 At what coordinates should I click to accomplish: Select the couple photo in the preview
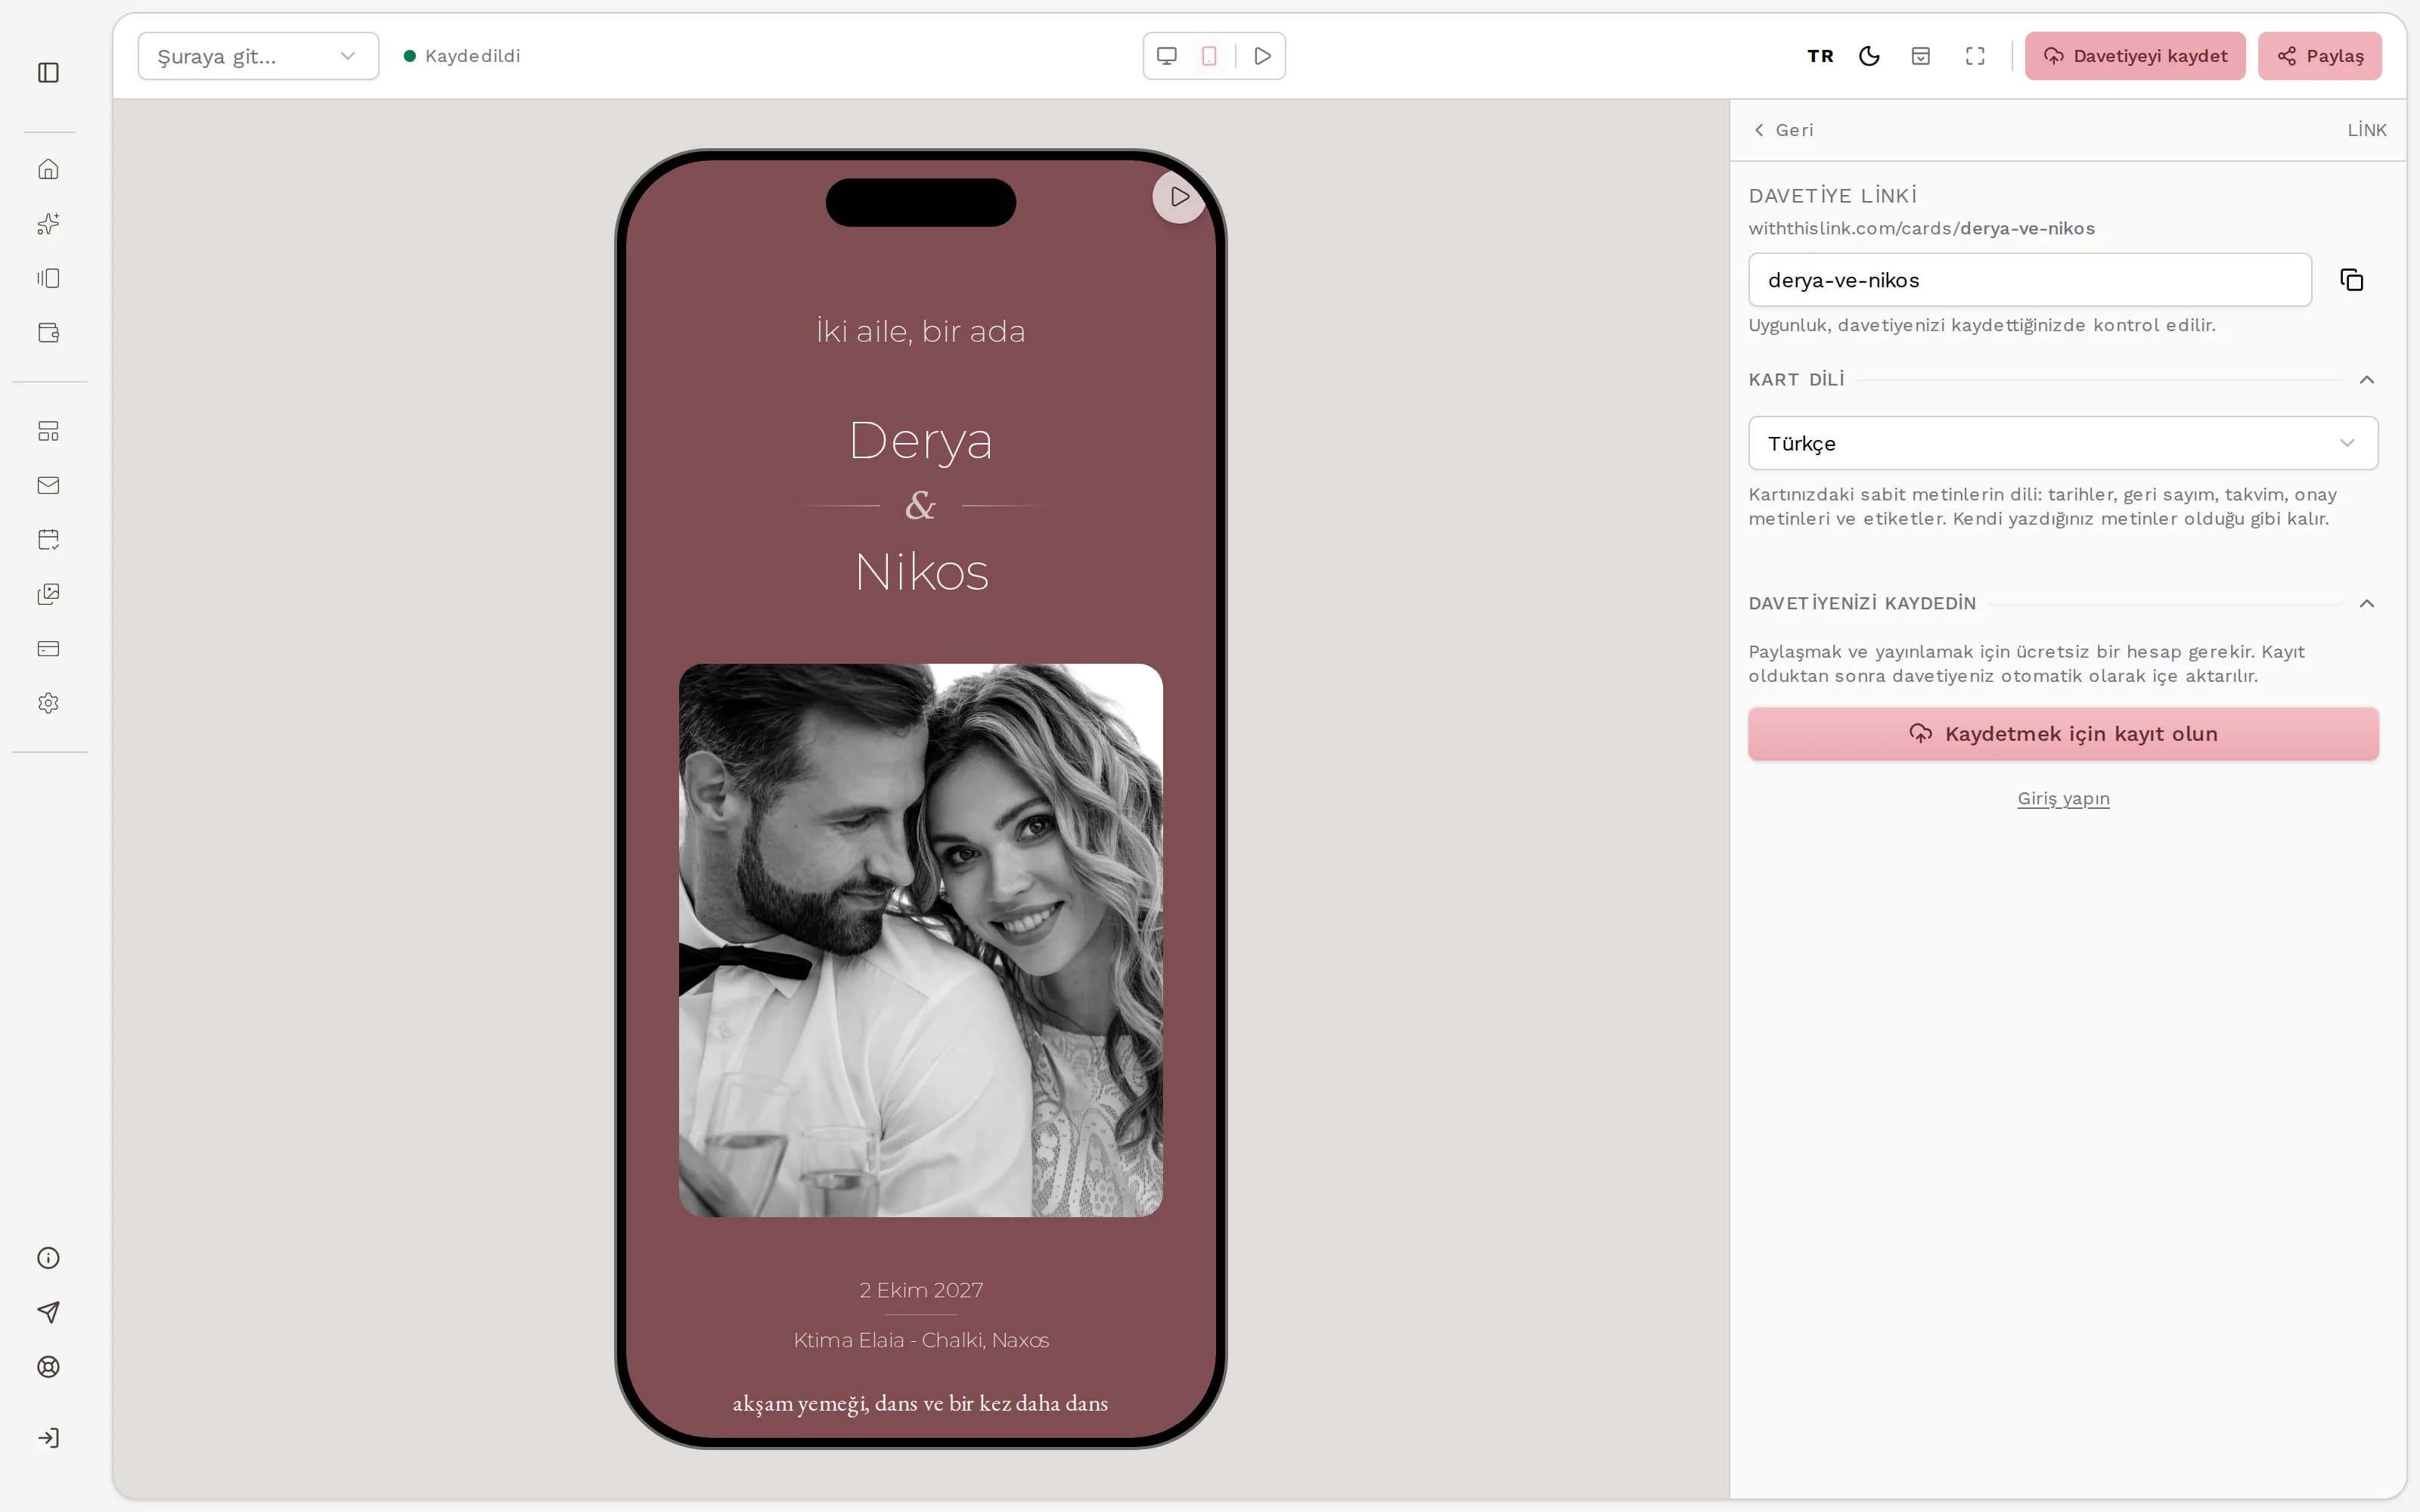pos(921,940)
